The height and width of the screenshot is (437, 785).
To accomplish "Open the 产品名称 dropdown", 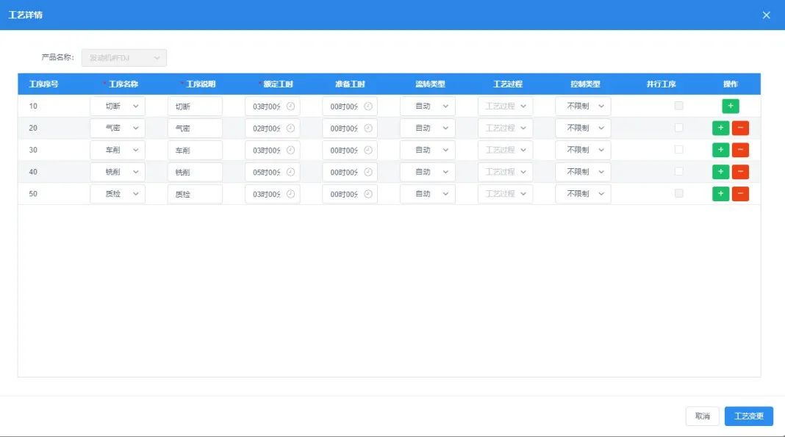I will coord(124,58).
